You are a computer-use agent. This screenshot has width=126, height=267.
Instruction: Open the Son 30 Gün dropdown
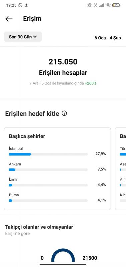[x=23, y=37]
